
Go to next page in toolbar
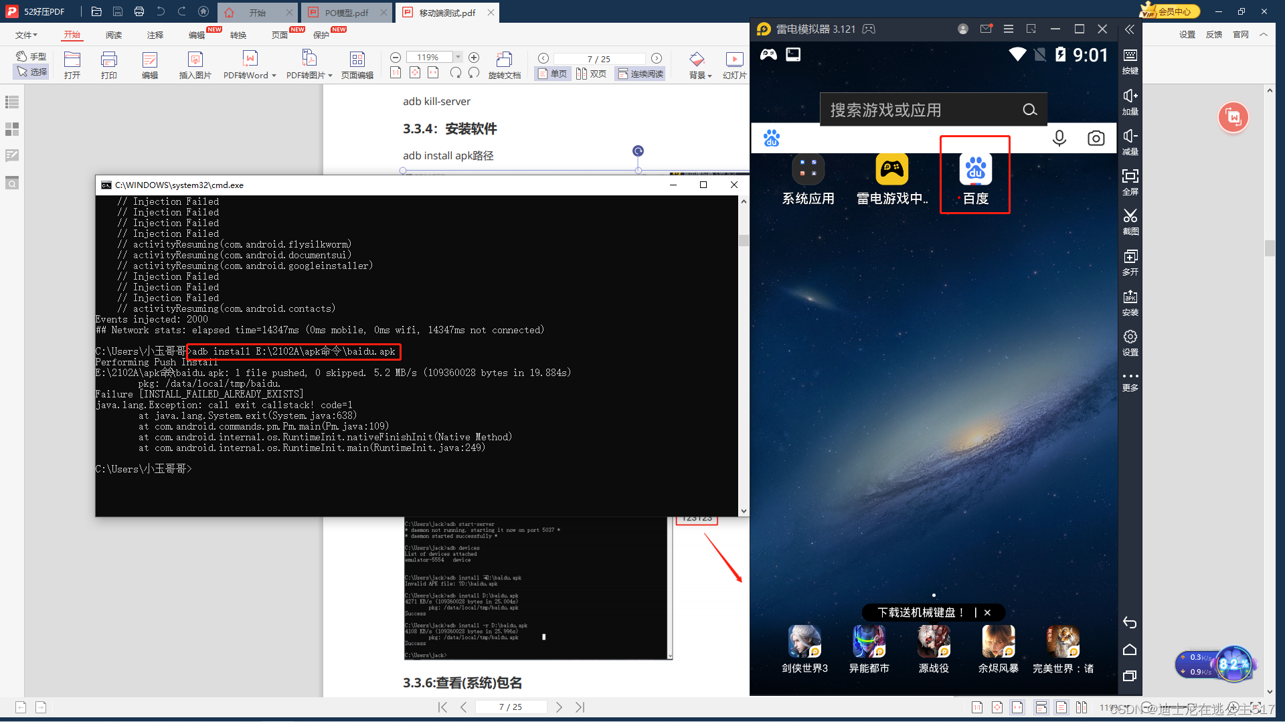657,58
